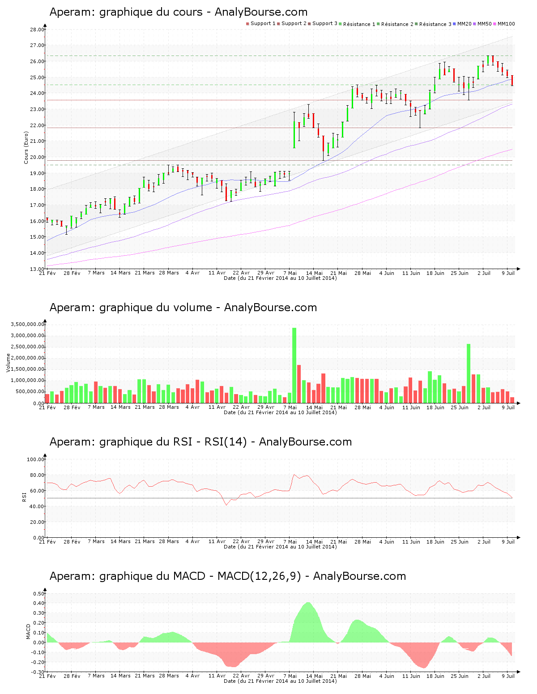Click the 1,500,000.00 volume axis value
This screenshot has width=537, height=694.
28,369
